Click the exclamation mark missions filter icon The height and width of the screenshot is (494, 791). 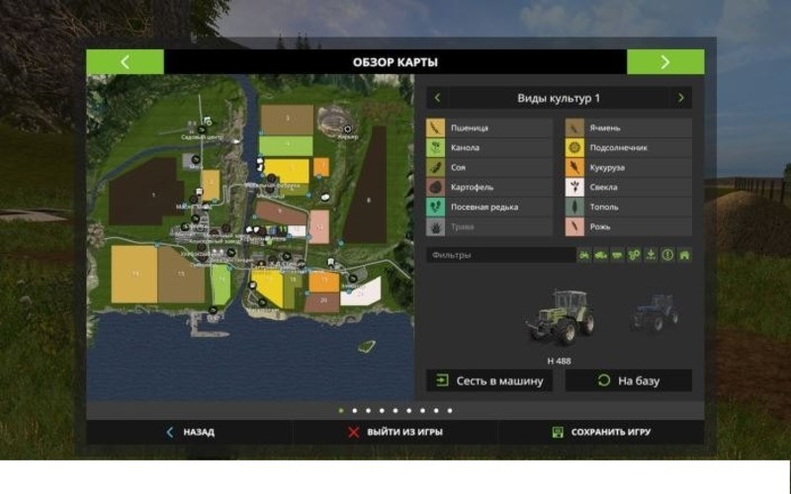[667, 255]
